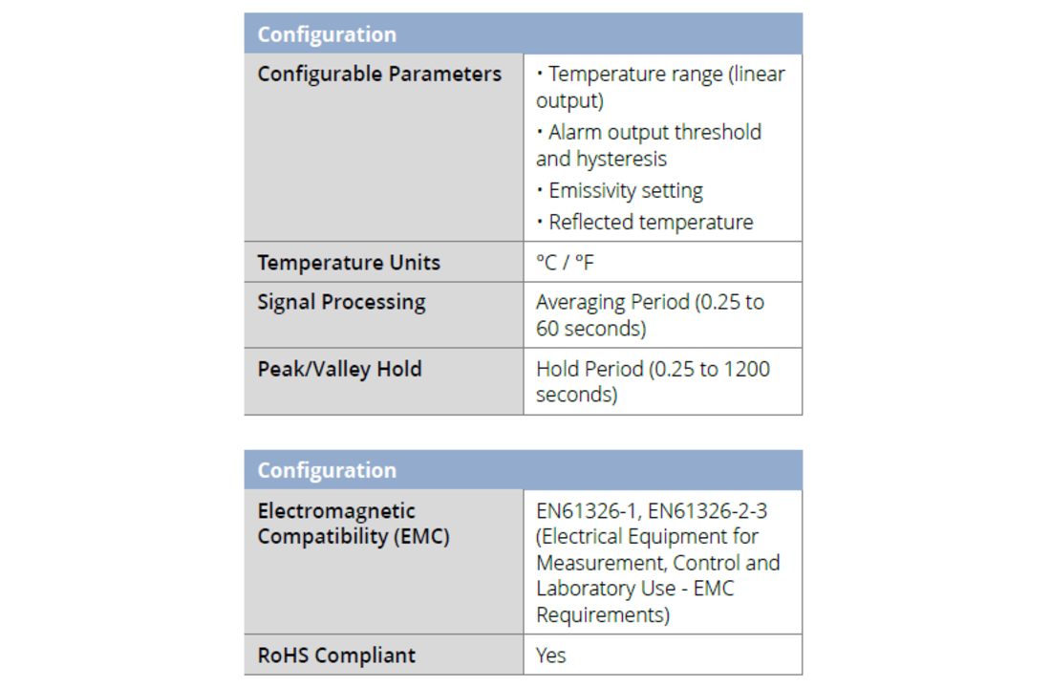Click the first Configuration table header

point(523,33)
